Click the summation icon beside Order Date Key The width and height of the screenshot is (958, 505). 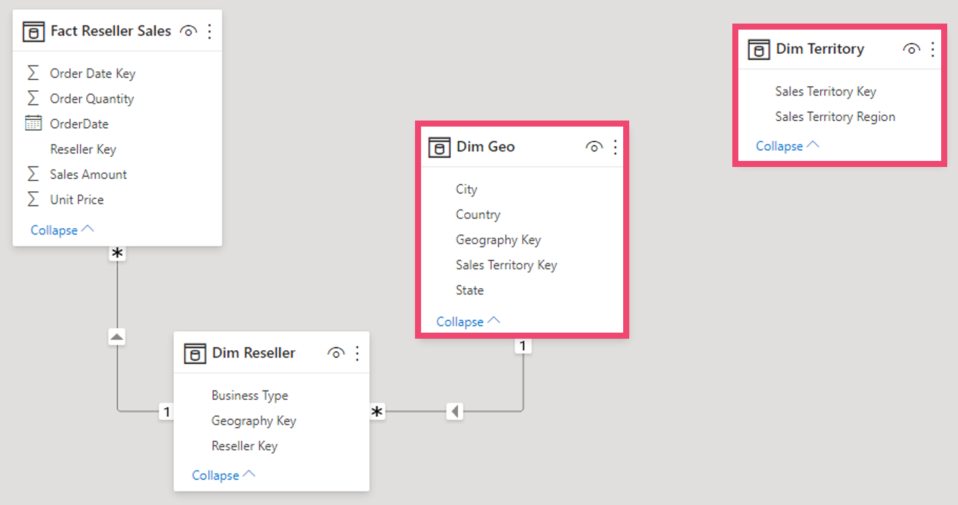[34, 73]
